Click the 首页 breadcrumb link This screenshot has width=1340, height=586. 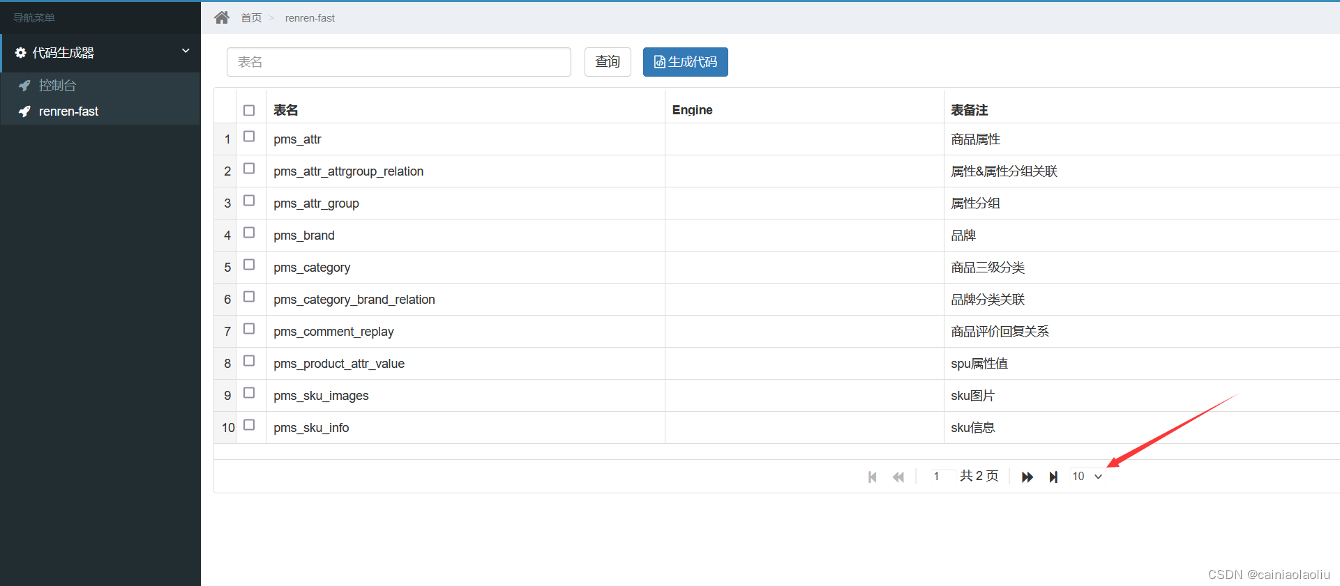tap(251, 18)
